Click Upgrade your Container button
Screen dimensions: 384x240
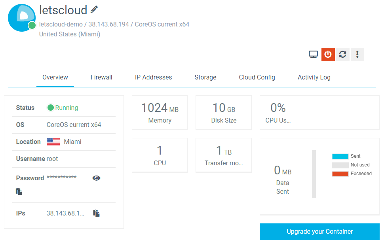[x=319, y=231]
